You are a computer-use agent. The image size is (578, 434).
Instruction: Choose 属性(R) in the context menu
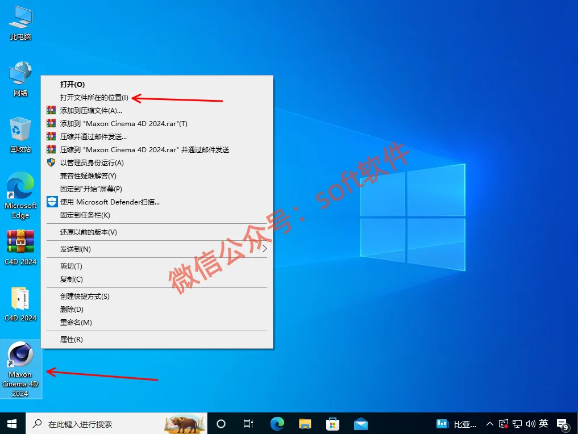click(157, 340)
